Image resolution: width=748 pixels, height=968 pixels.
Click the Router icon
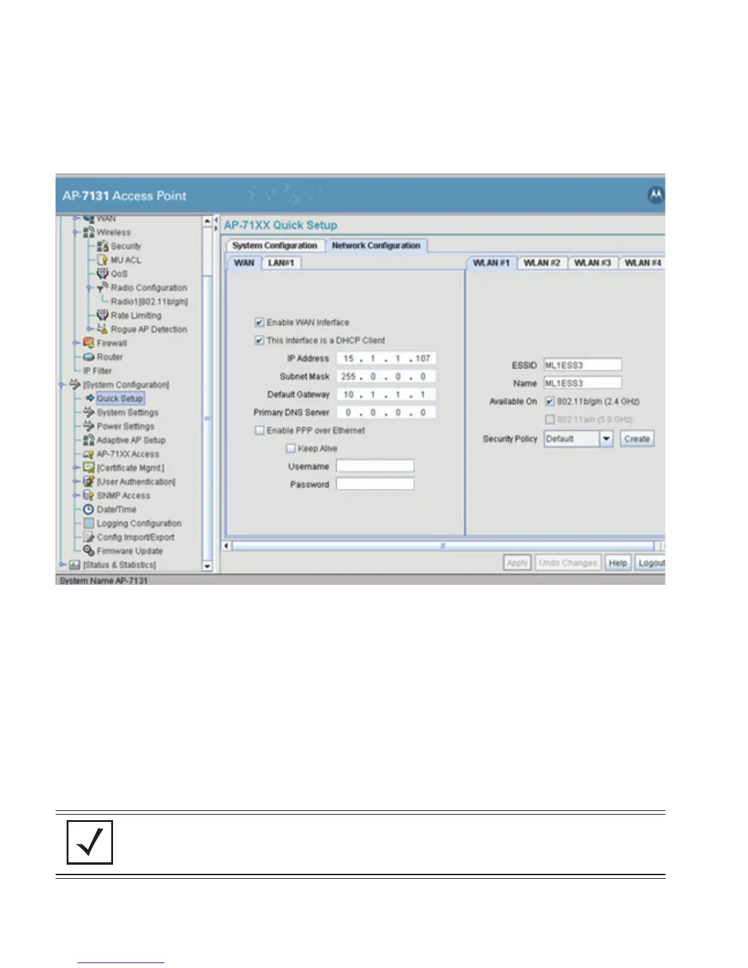[x=89, y=357]
